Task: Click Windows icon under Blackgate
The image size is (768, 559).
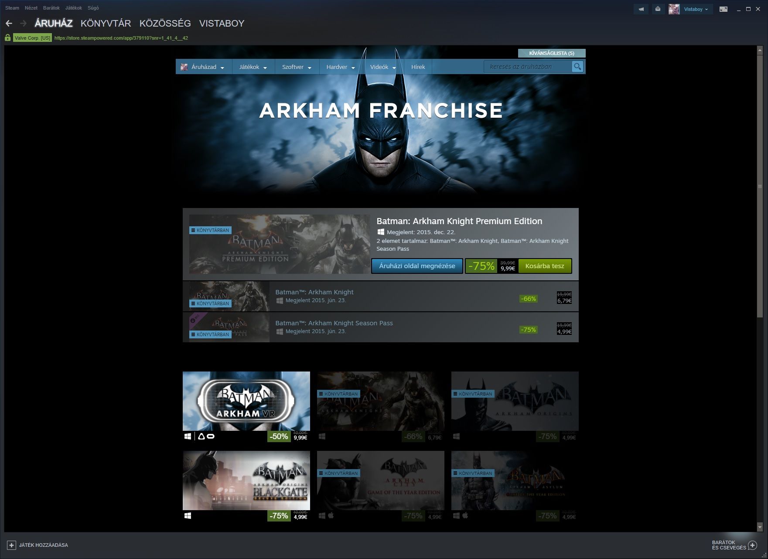Action: (x=188, y=515)
